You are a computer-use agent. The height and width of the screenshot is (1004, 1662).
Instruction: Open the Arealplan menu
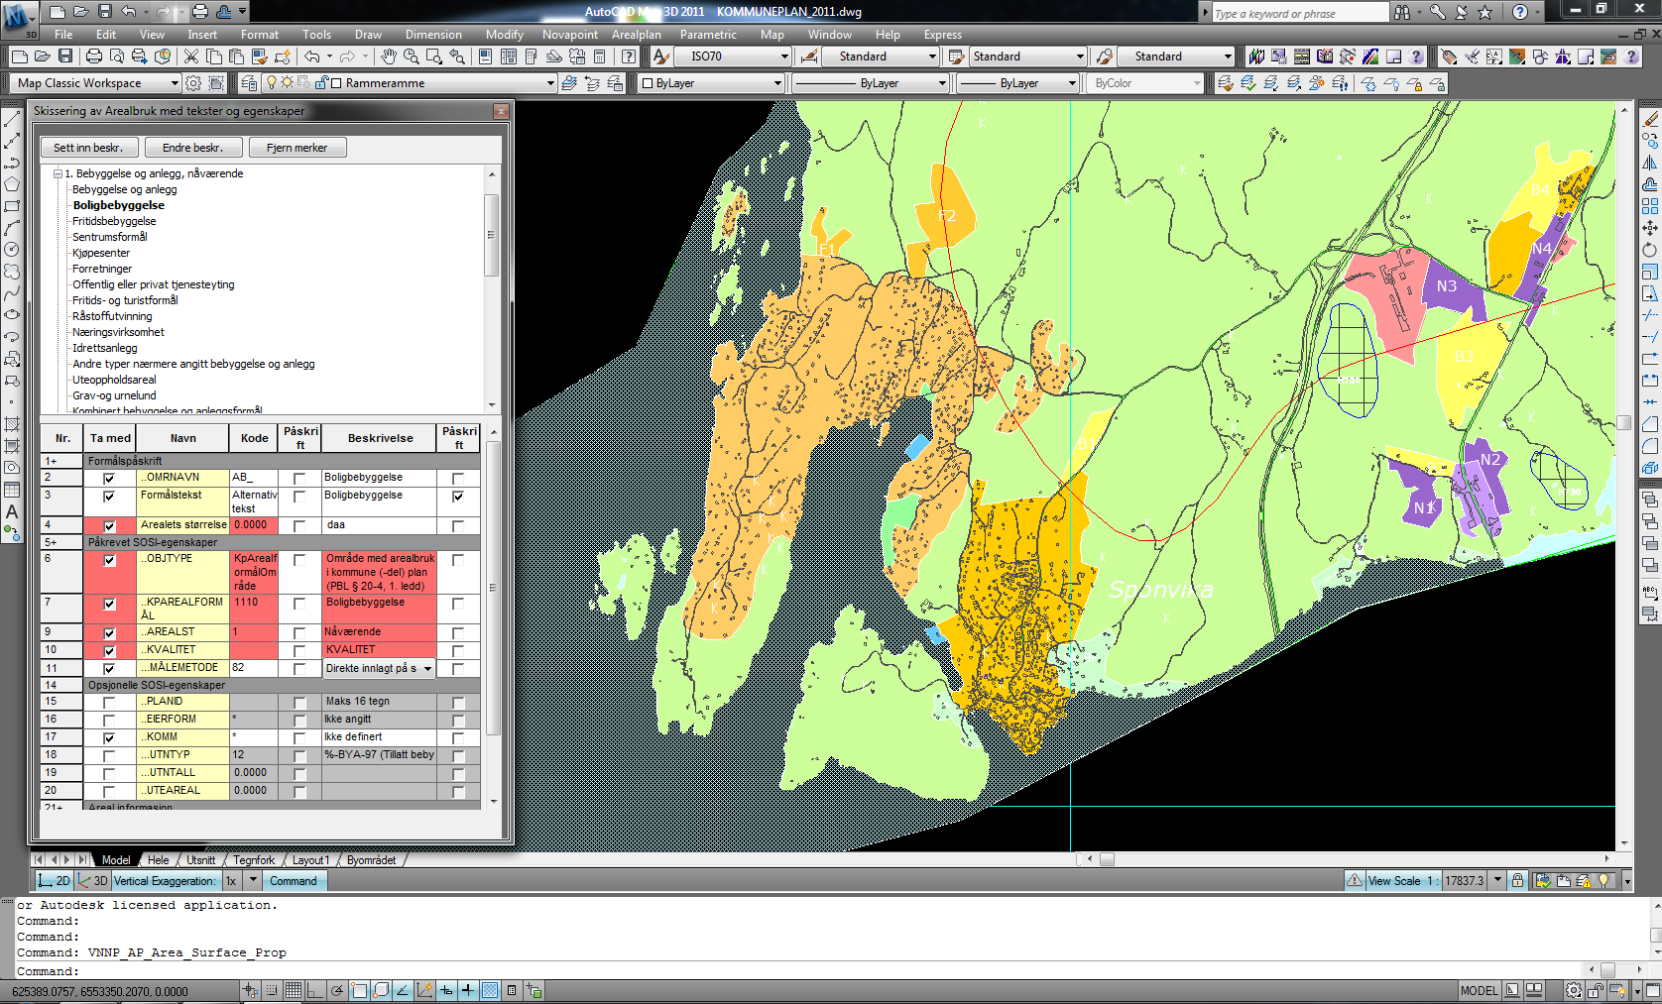(x=636, y=35)
